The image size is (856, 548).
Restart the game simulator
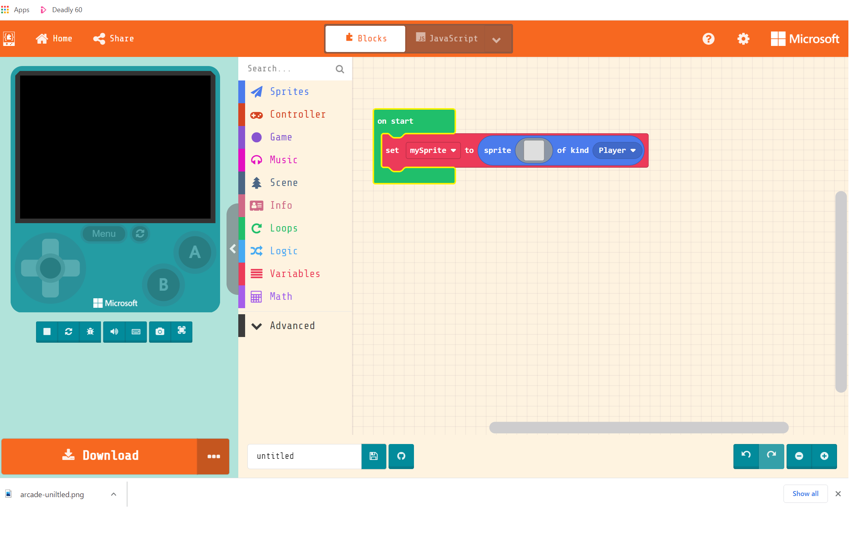point(68,332)
